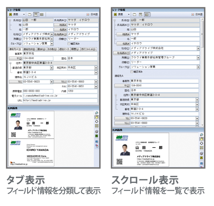Open the グループ dropdown in the tab view
214x206 pixels.
point(52,44)
